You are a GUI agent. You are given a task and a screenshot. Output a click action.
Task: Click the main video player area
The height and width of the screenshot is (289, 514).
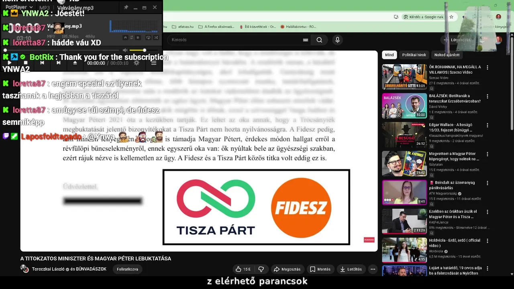199,151
